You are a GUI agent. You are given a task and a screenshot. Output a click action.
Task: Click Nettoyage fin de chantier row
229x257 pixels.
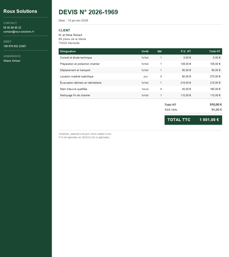tap(140, 95)
